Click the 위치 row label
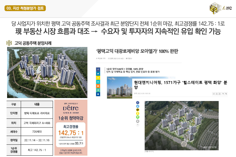 tap(14, 123)
